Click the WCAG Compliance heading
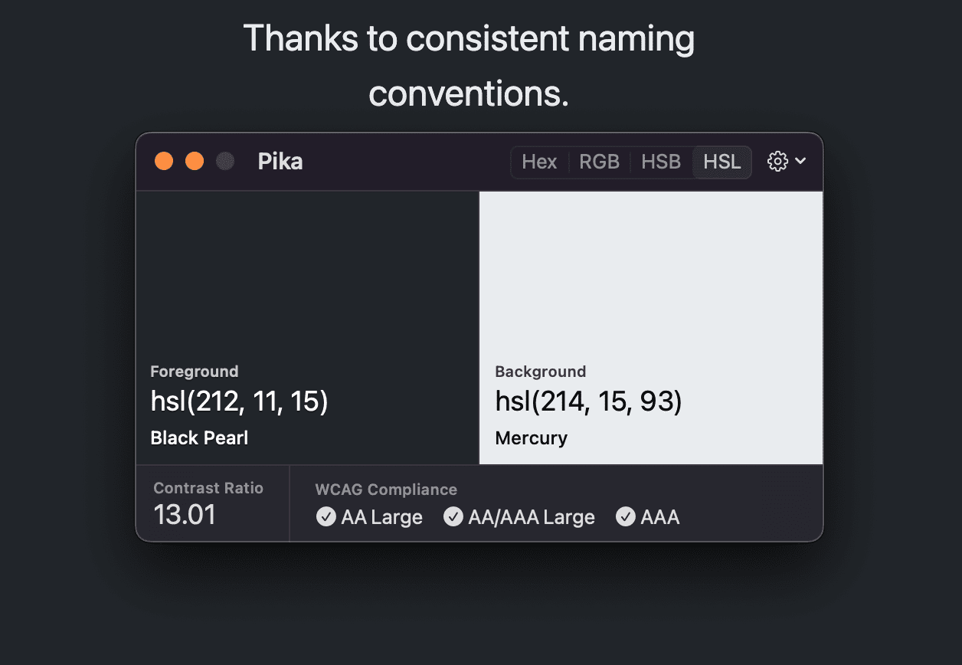Image resolution: width=962 pixels, height=665 pixels. [386, 490]
